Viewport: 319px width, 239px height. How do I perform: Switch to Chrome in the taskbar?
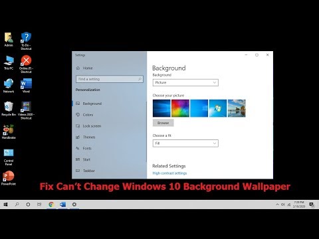point(51,204)
